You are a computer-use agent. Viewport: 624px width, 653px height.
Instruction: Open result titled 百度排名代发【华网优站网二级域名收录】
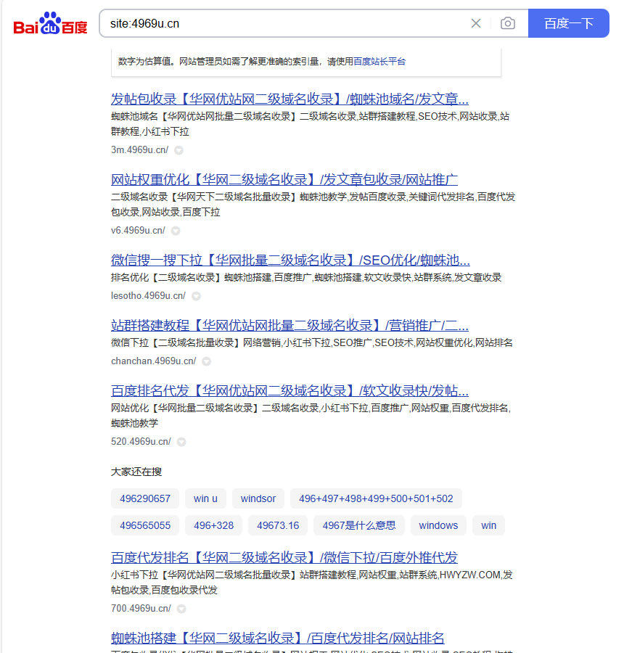pyautogui.click(x=290, y=390)
